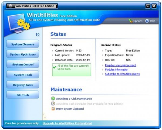
Task: Click the monitor with gears logo
Action: click(x=19, y=23)
